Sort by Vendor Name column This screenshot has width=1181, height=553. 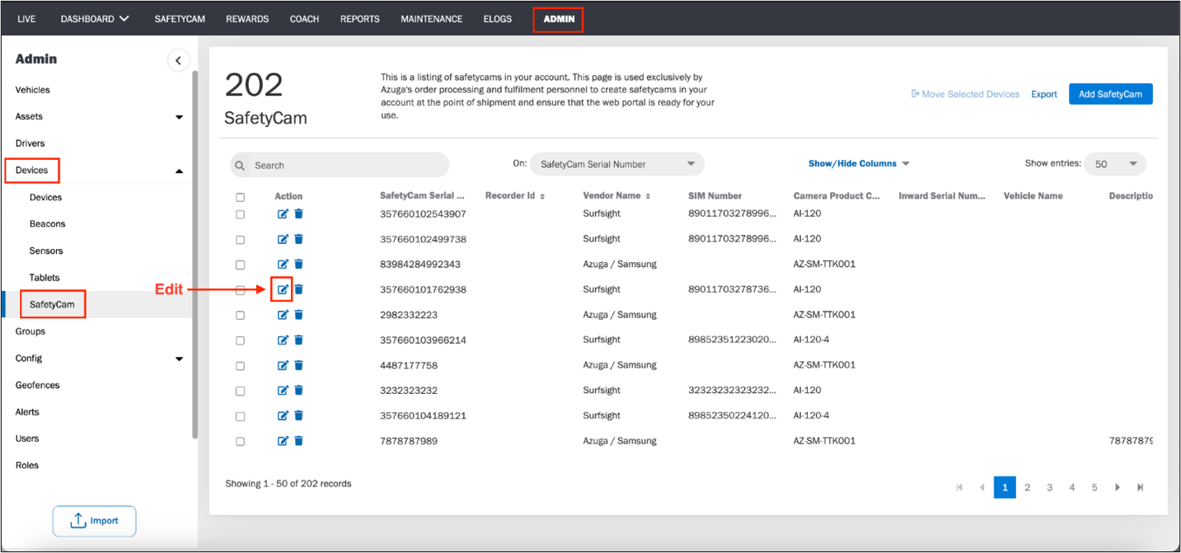(x=648, y=196)
